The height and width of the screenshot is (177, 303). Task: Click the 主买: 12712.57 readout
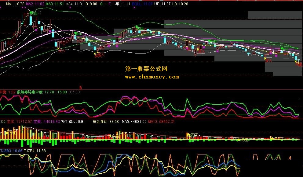pyautogui.click(x=19, y=122)
